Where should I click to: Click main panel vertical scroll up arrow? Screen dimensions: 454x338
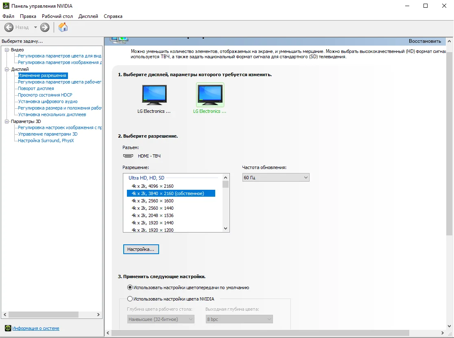click(x=450, y=41)
